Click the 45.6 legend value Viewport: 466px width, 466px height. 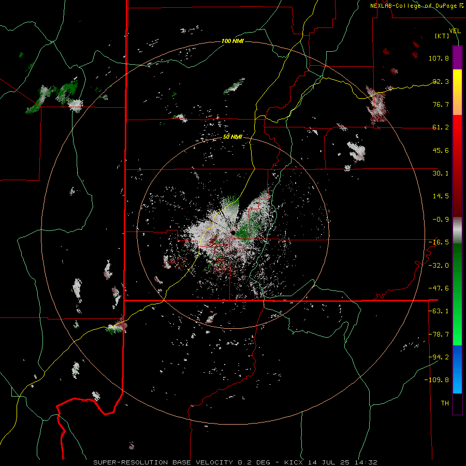pos(441,150)
